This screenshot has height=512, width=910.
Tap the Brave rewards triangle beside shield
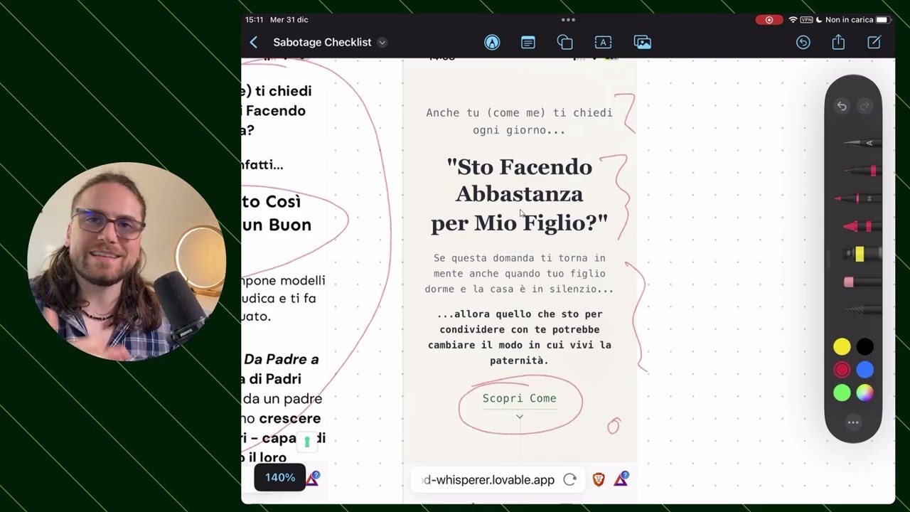(x=621, y=479)
